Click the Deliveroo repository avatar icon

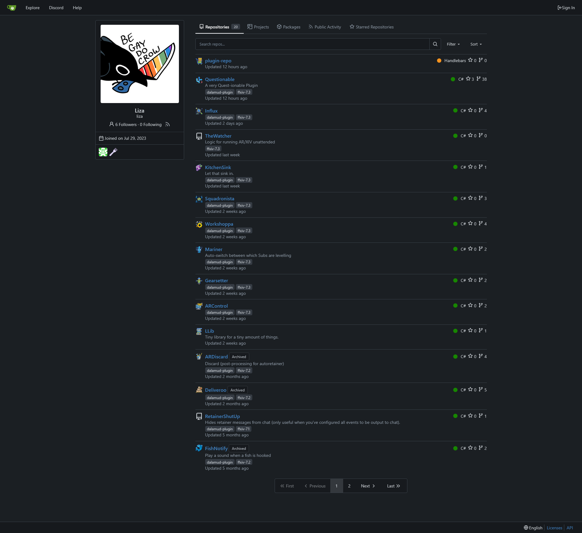pos(199,390)
